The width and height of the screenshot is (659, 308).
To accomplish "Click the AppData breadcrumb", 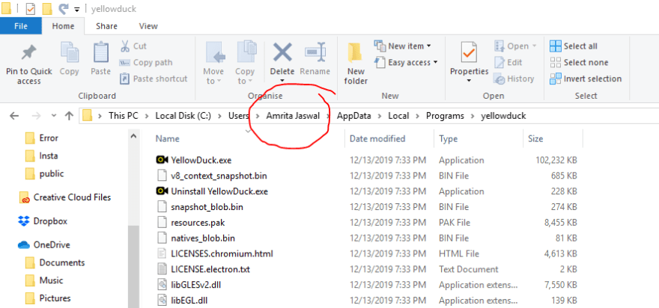I will (x=354, y=116).
